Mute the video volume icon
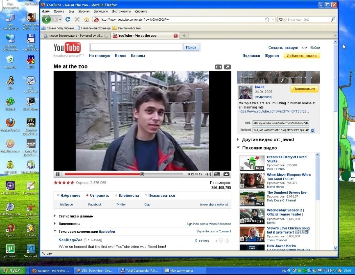Image resolution: width=355 pixels, height=275 pixels. (x=208, y=174)
